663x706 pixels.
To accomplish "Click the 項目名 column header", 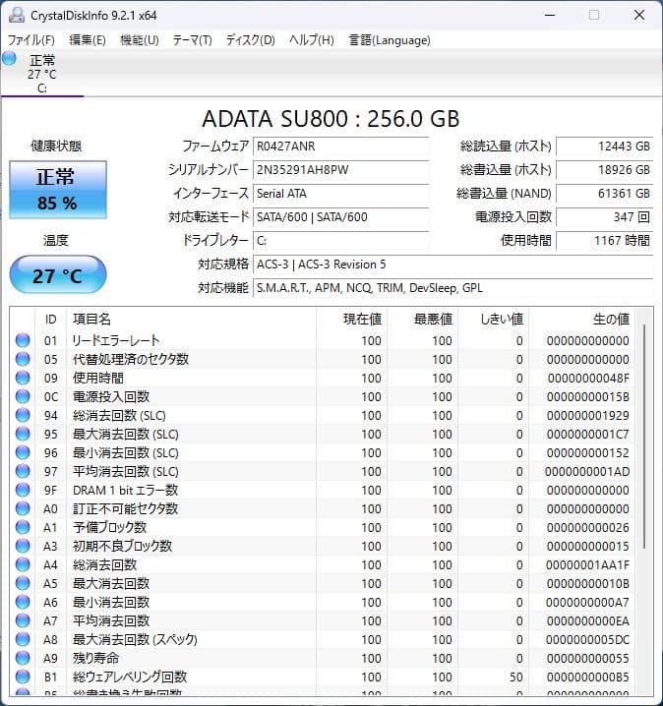I will click(x=191, y=320).
